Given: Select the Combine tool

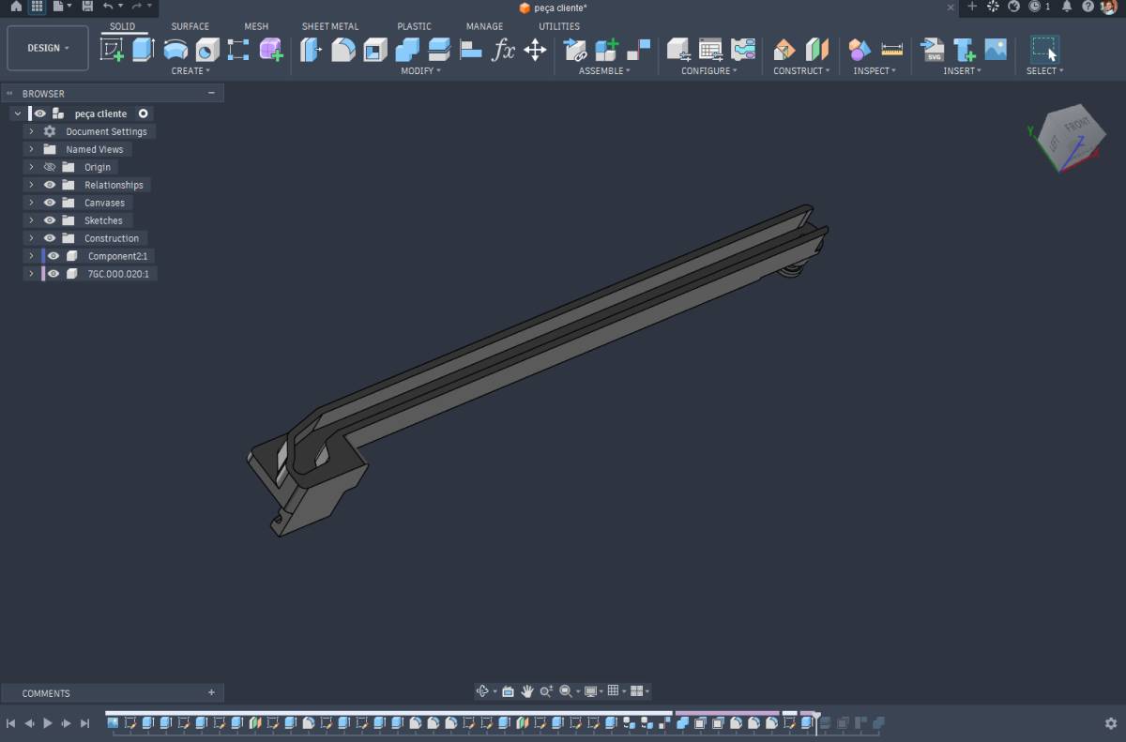Looking at the screenshot, I should click(407, 50).
